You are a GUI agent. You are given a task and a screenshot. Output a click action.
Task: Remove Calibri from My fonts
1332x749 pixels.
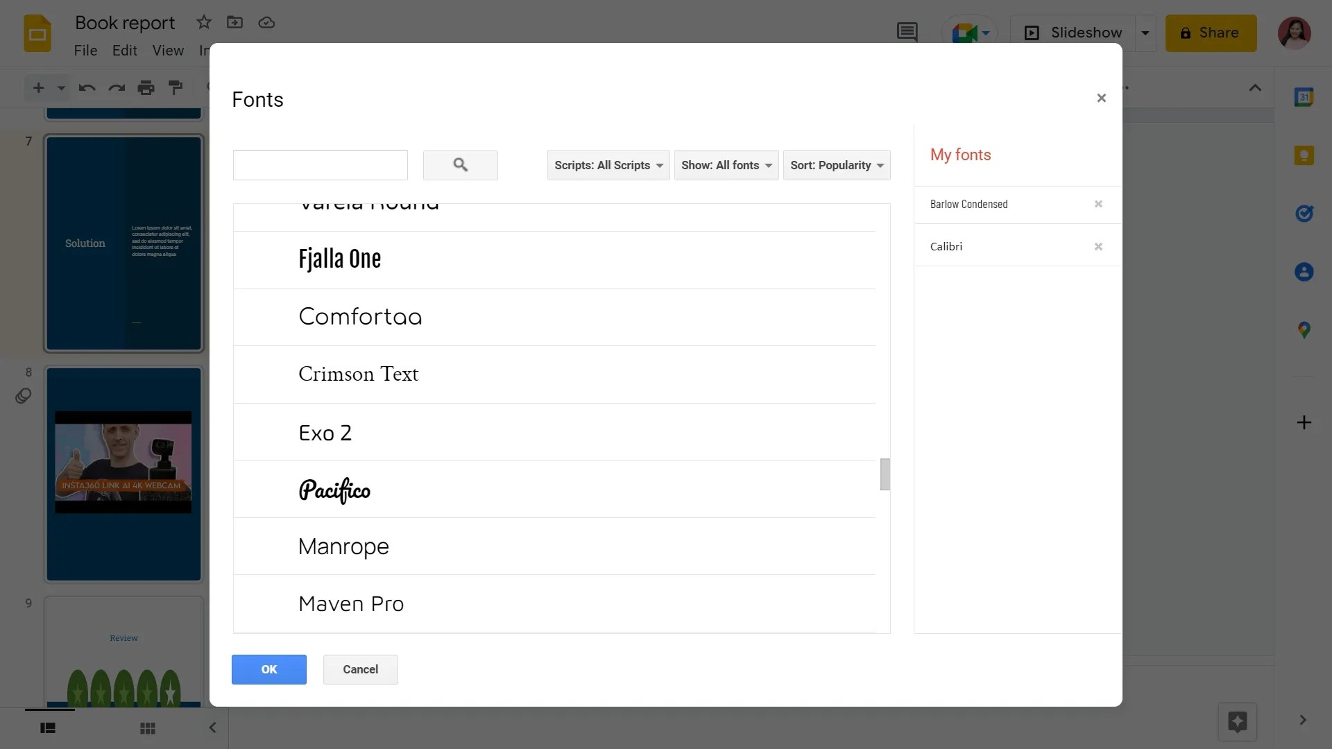[x=1098, y=246]
